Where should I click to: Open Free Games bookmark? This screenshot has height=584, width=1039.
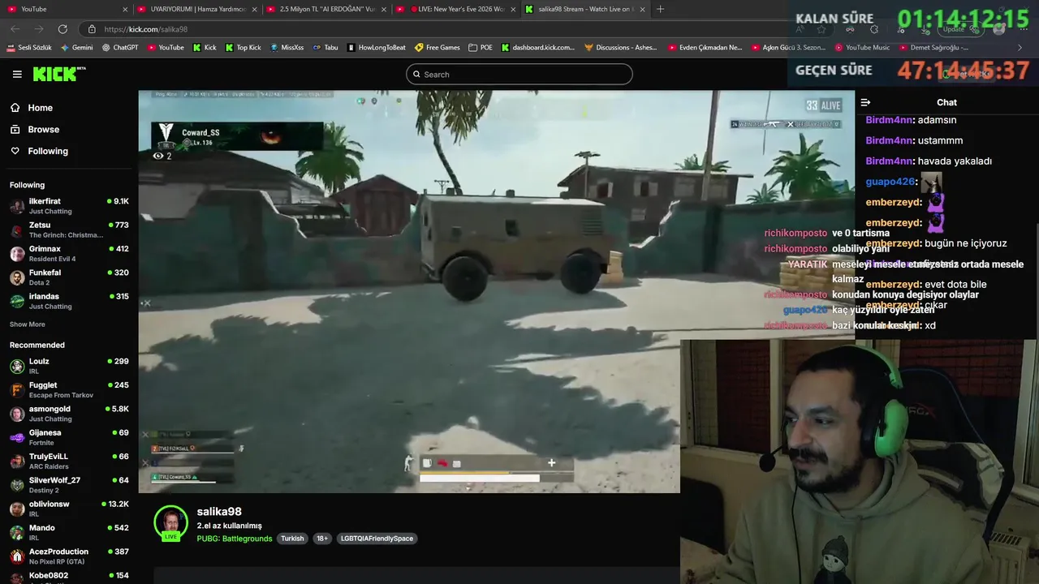438,48
